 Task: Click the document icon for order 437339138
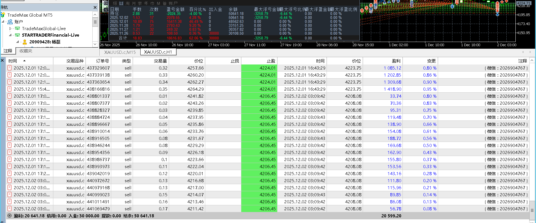pos(9,75)
